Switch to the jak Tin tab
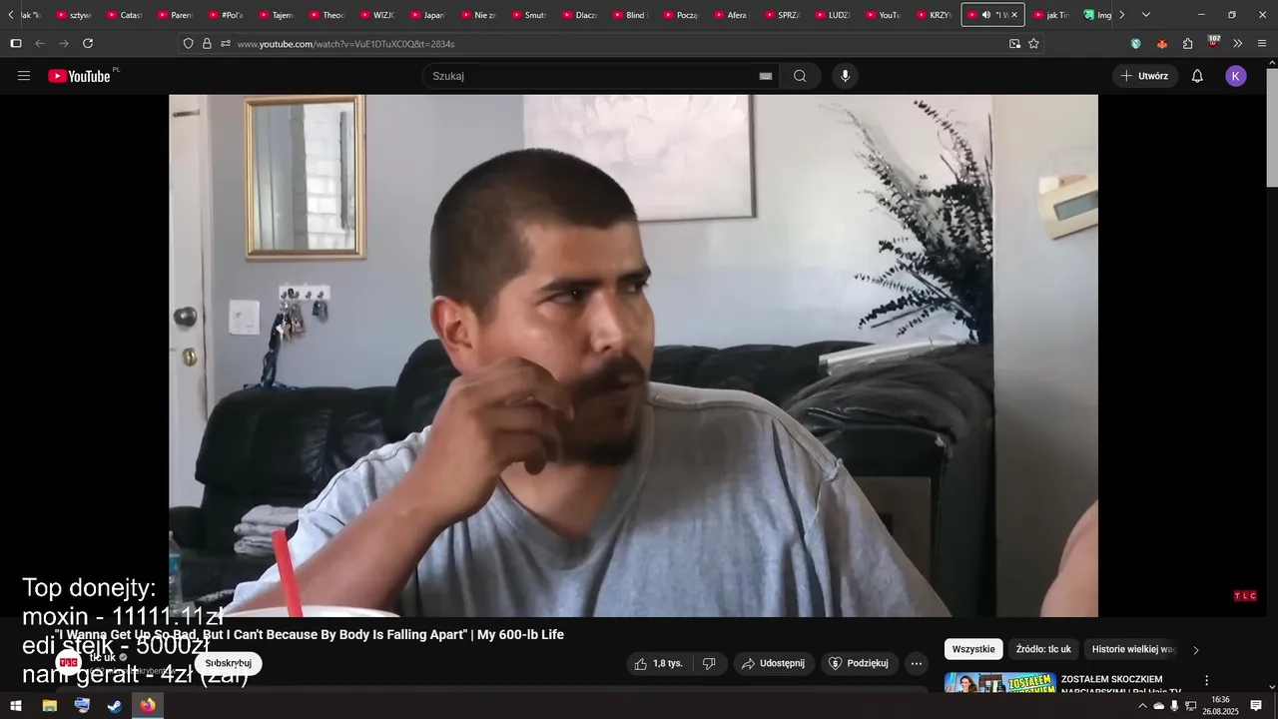 click(x=1051, y=15)
